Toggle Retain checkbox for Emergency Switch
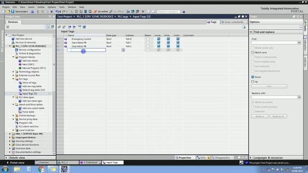The height and width of the screenshot is (173, 308). coord(148,39)
